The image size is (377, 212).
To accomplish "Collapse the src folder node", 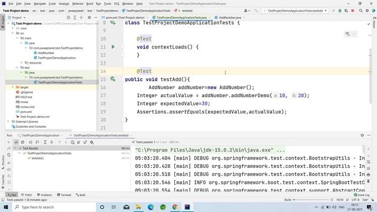I will coord(13,33).
